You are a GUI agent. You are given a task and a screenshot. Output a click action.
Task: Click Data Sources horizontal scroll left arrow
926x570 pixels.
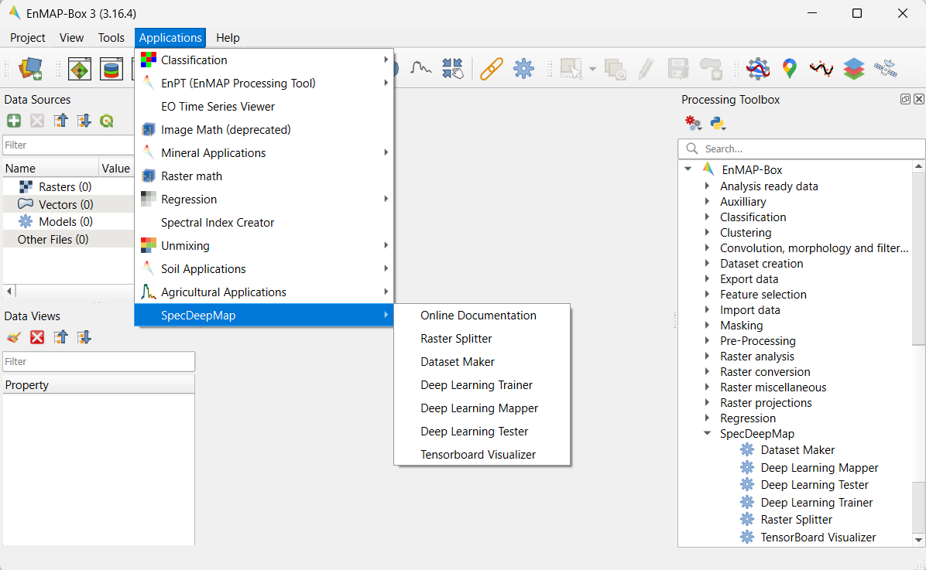pos(9,291)
